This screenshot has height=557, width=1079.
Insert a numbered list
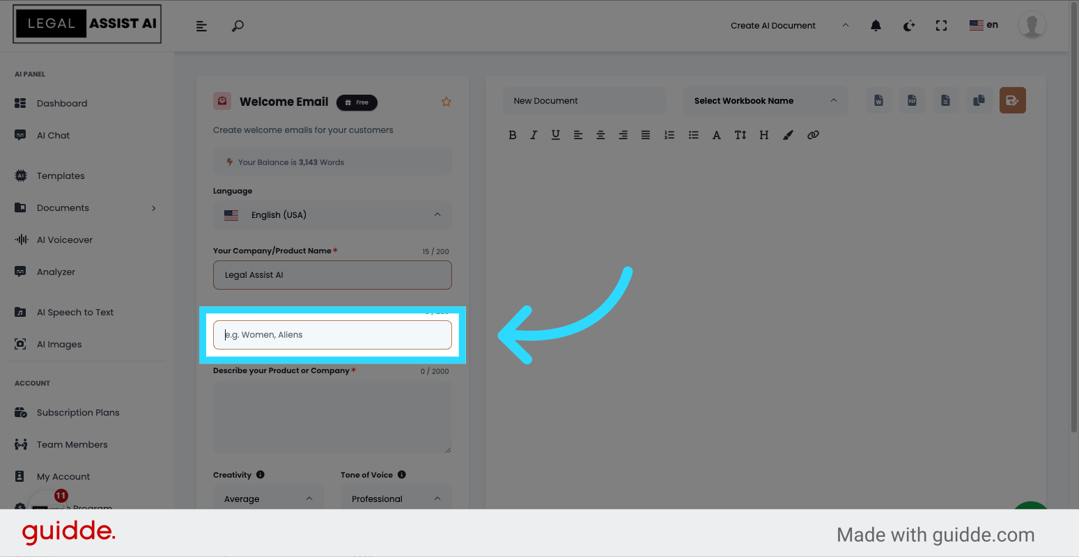click(669, 135)
